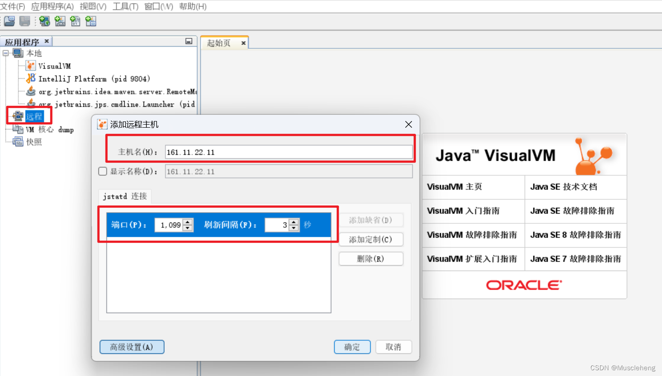Click the Save toolbar icon
This screenshot has height=376, width=662.
(x=24, y=21)
